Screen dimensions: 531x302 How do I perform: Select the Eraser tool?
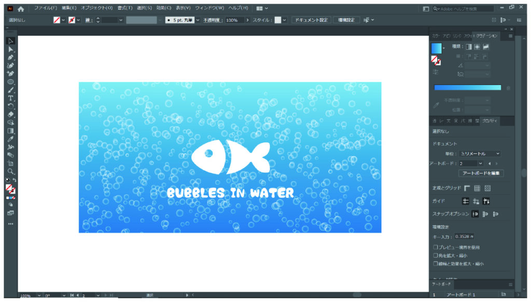[x=10, y=114]
